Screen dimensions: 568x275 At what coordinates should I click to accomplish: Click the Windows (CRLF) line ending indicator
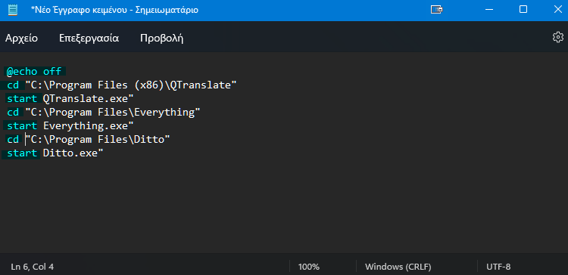(398, 267)
